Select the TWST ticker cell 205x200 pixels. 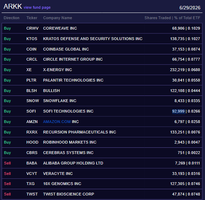point(32,194)
